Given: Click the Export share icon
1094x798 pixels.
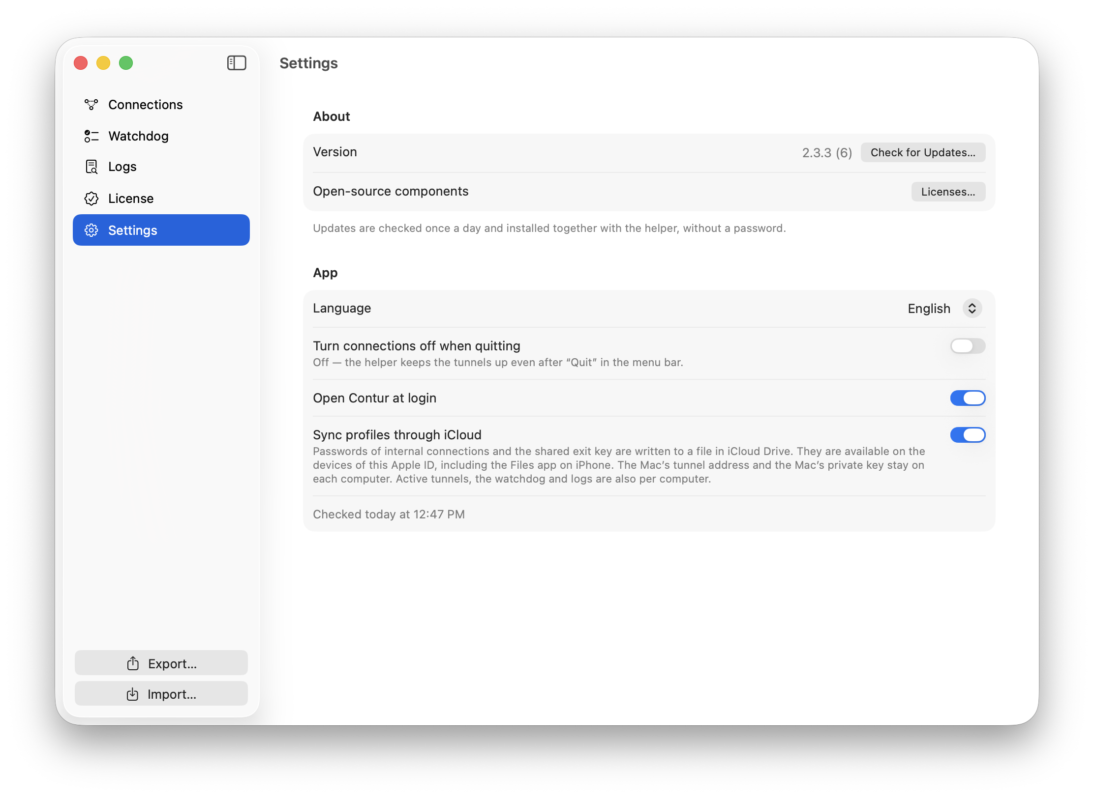Looking at the screenshot, I should click(133, 663).
